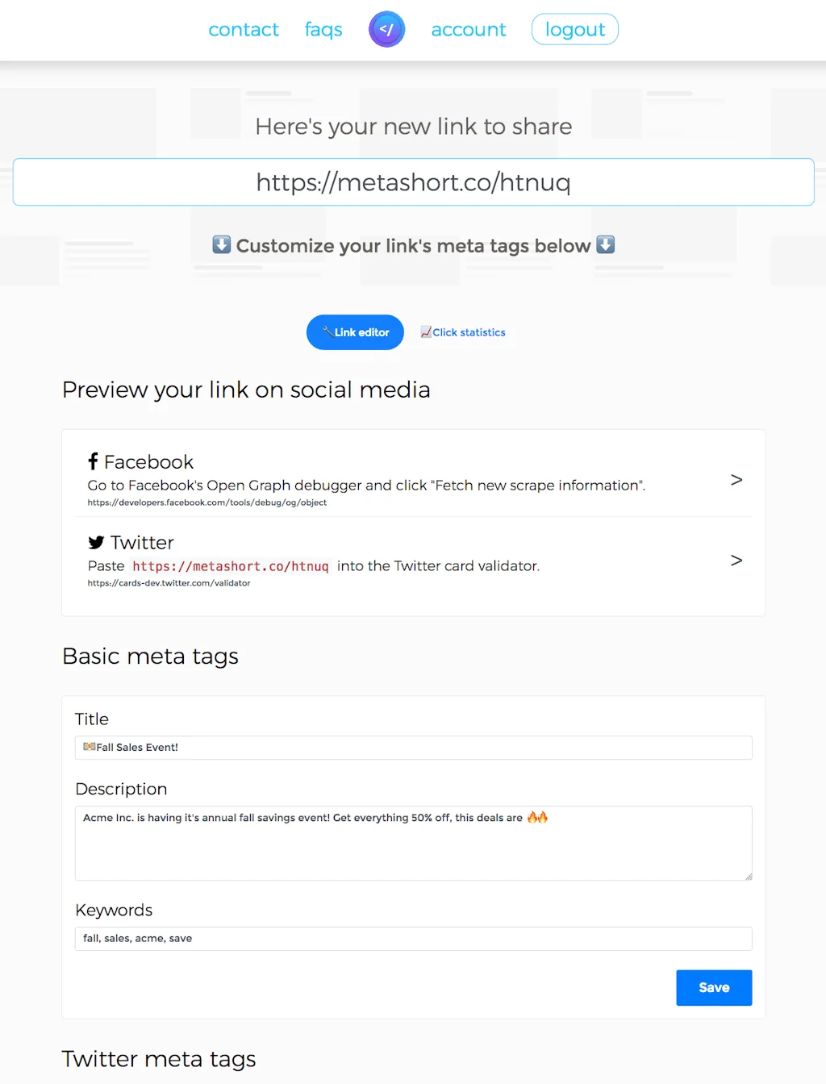Click the MetaShort logo icon in the navbar
Image resolution: width=826 pixels, height=1084 pixels.
(386, 29)
